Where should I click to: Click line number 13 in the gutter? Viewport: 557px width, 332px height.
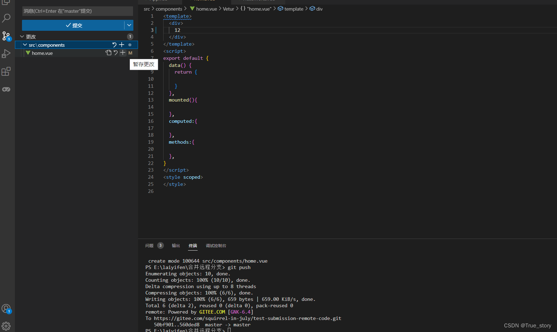coord(151,100)
